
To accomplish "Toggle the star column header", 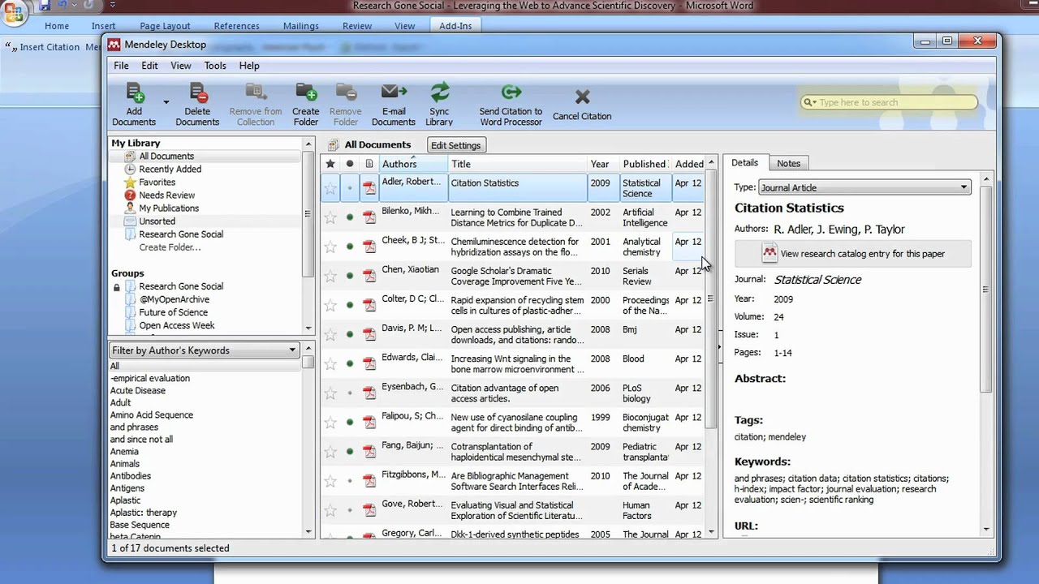I will click(330, 163).
